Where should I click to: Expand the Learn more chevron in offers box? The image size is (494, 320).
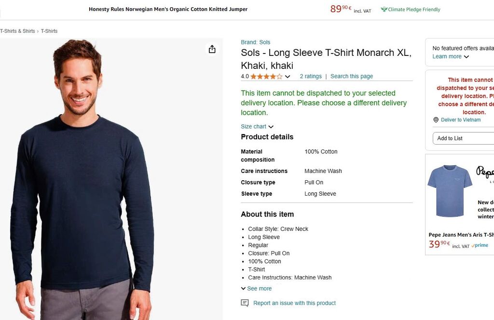tap(466, 57)
